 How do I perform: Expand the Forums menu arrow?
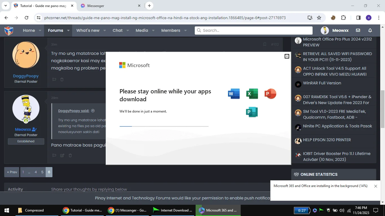pos(68,30)
